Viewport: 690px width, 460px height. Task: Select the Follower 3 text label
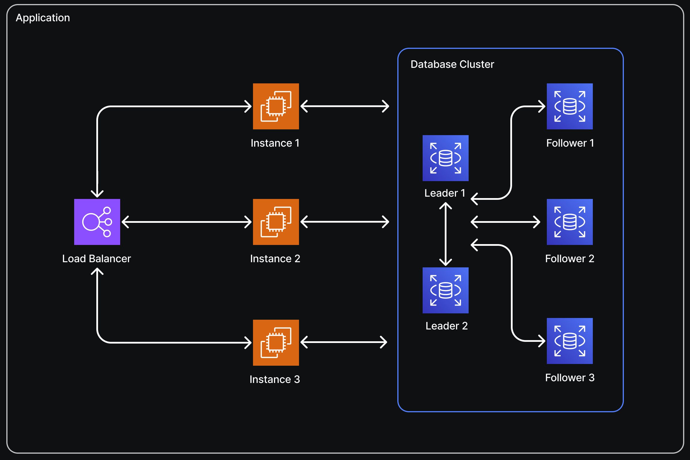[570, 377]
